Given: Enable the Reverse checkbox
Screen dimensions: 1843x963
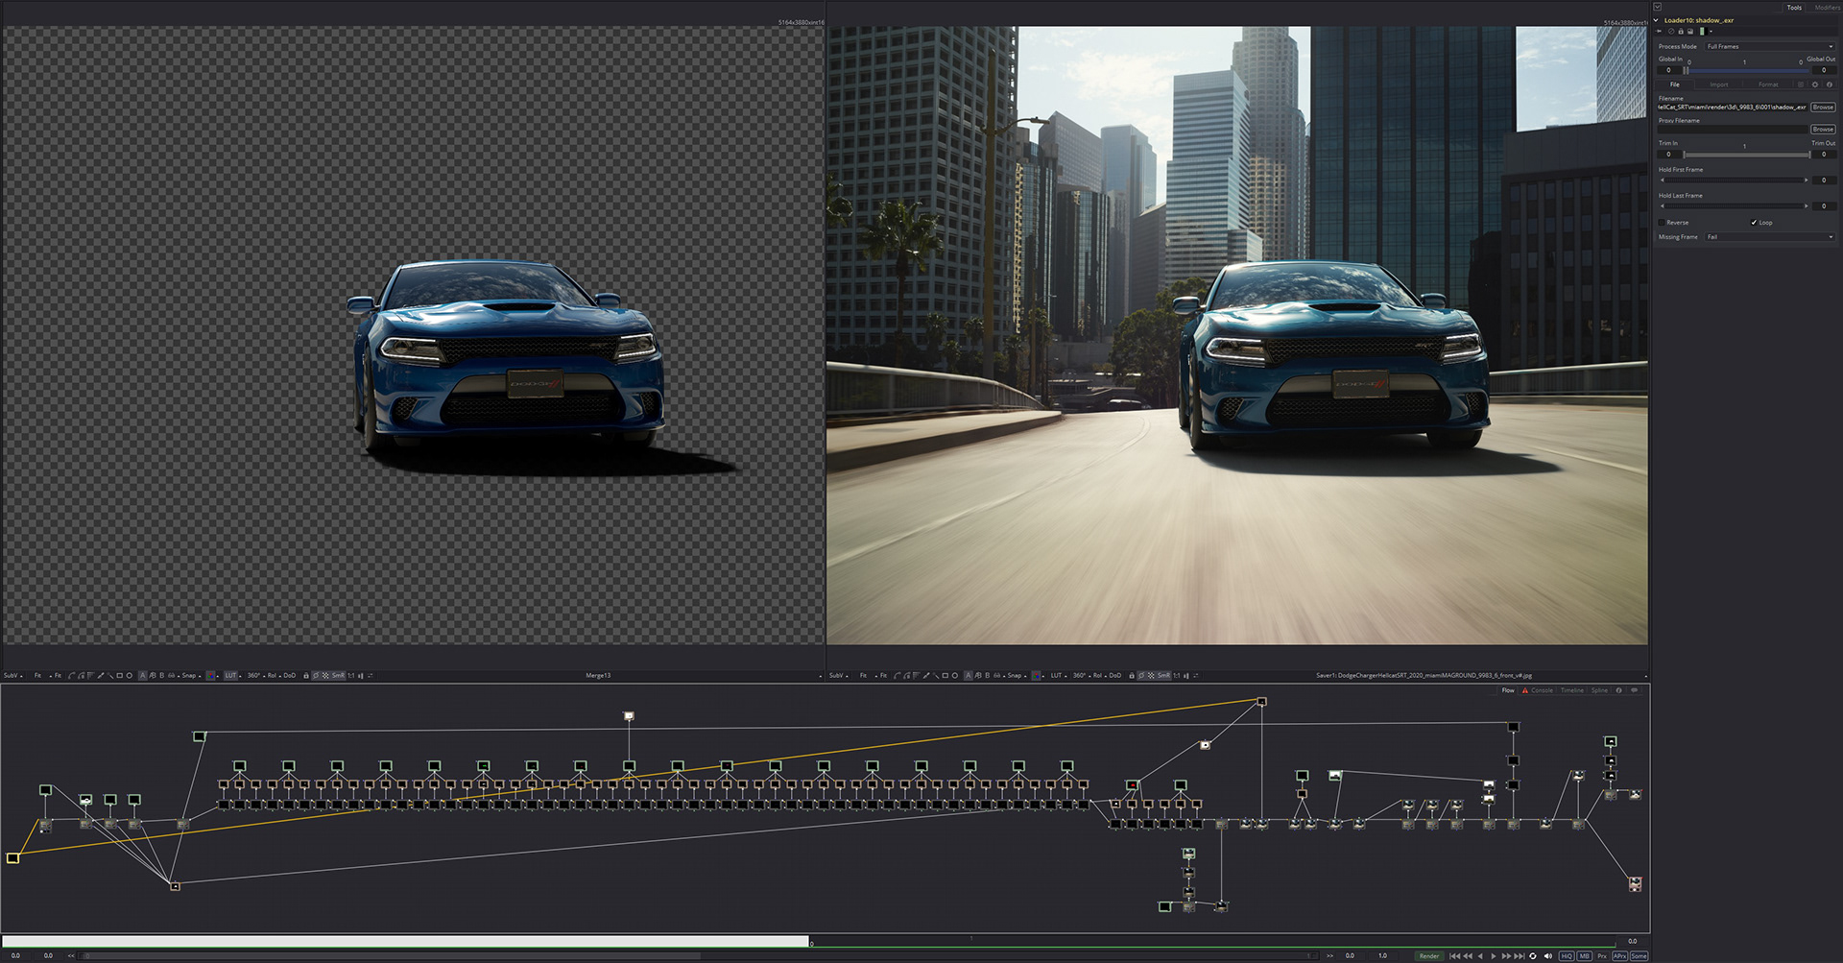Looking at the screenshot, I should [x=1663, y=223].
